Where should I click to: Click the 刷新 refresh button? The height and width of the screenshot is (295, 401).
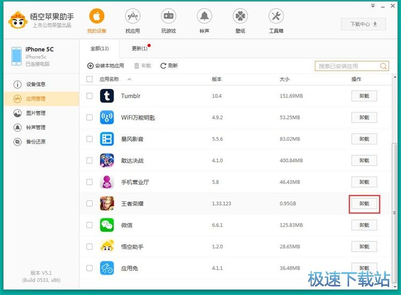pyautogui.click(x=169, y=66)
